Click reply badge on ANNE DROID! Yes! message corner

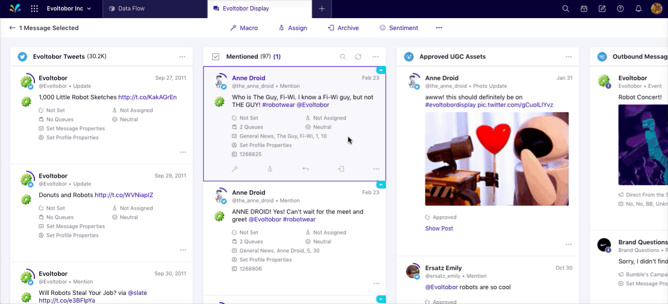click(x=381, y=185)
